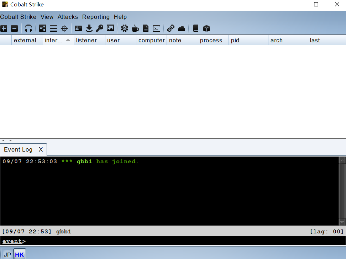Click the book help icon in toolbar
Image resolution: width=346 pixels, height=259 pixels.
tap(195, 28)
